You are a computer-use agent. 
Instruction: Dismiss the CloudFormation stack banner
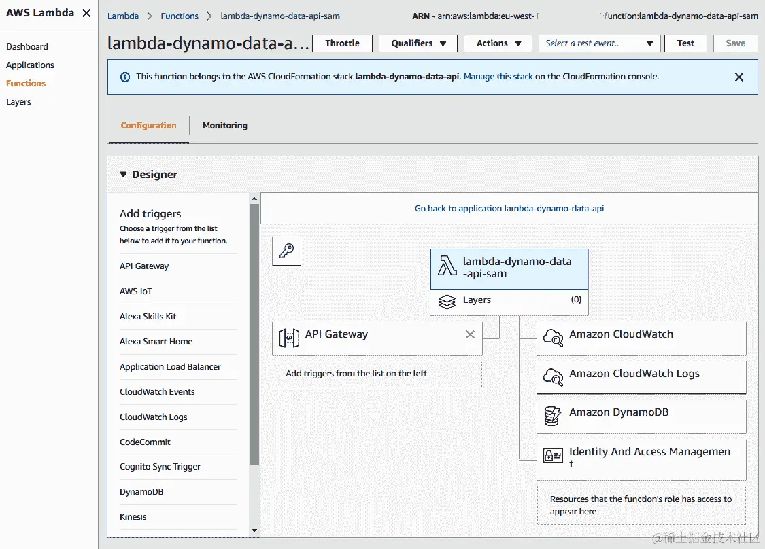tap(738, 77)
